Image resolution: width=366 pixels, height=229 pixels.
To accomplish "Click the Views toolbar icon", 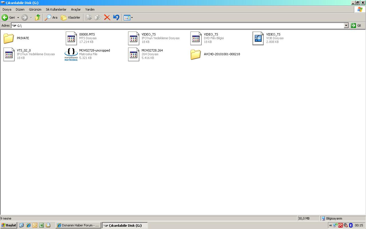I will (127, 17).
